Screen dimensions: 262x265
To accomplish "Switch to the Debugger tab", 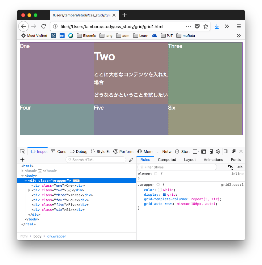I will coord(78,151).
